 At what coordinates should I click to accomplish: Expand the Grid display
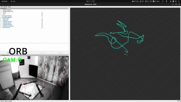pyautogui.click(x=1, y=13)
